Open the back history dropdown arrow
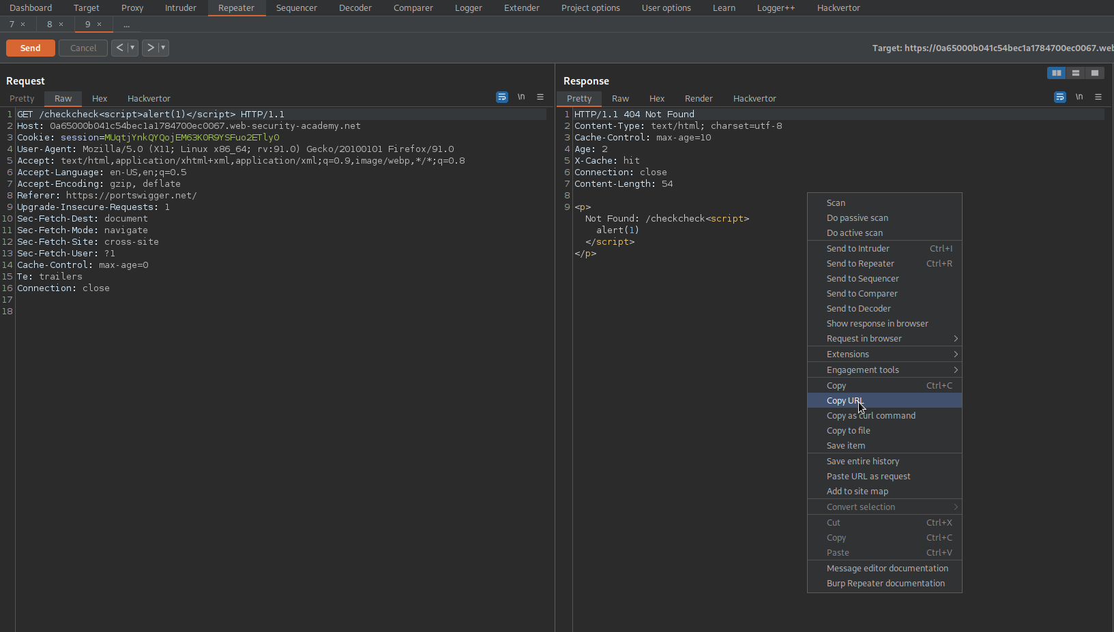The height and width of the screenshot is (632, 1114). point(132,48)
